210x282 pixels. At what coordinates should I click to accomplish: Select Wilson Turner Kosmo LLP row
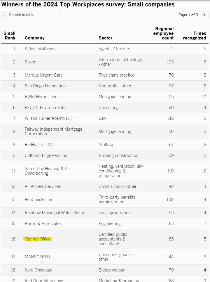(49, 118)
